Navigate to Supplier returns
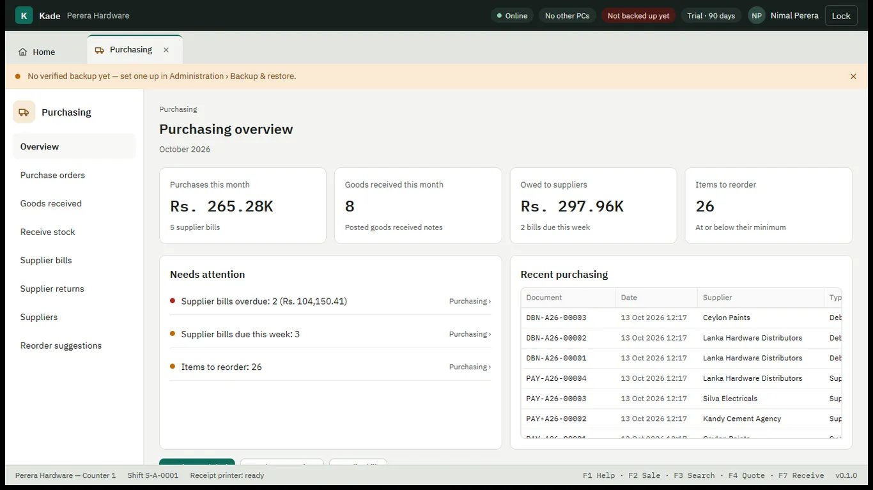 click(74, 289)
